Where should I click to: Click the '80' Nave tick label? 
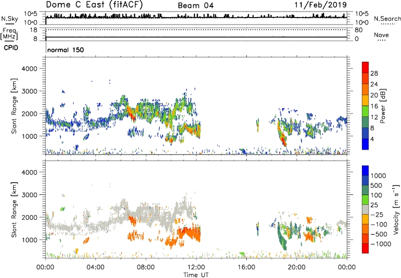(x=358, y=30)
